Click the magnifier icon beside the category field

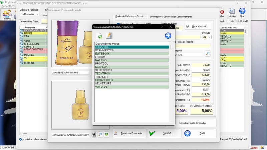(208, 53)
